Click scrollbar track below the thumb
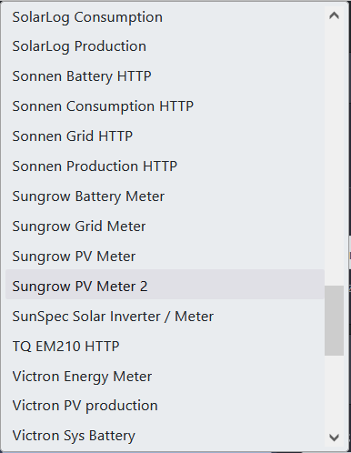 [x=334, y=392]
